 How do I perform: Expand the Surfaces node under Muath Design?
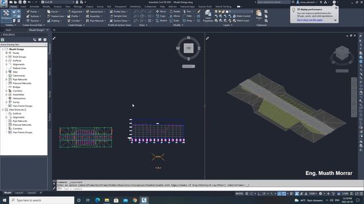click(x=6, y=61)
